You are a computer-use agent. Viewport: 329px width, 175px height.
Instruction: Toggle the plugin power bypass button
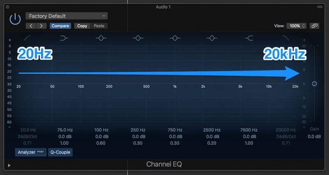15,19
